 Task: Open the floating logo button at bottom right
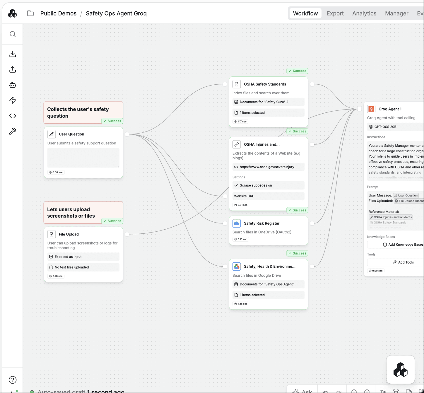pyautogui.click(x=400, y=370)
